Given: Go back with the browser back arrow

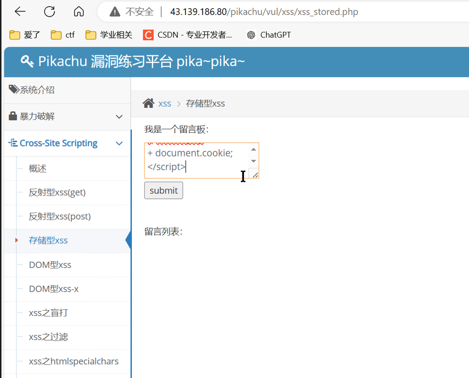Looking at the screenshot, I should (20, 12).
